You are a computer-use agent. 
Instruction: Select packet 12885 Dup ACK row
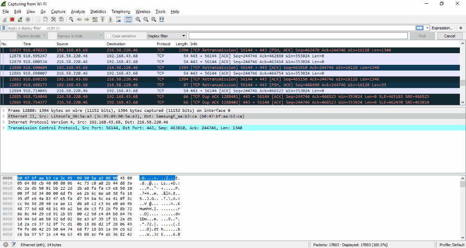pos(230,96)
